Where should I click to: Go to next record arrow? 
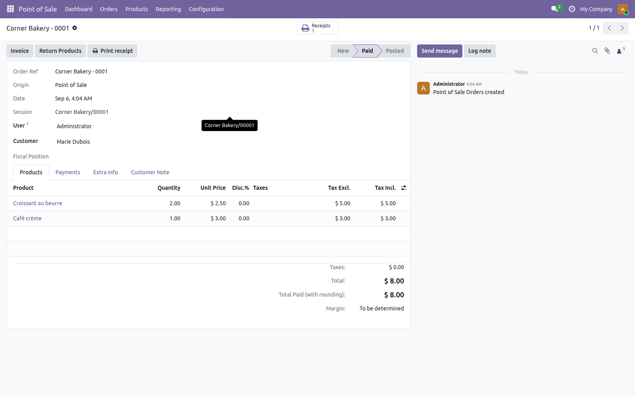click(x=622, y=28)
